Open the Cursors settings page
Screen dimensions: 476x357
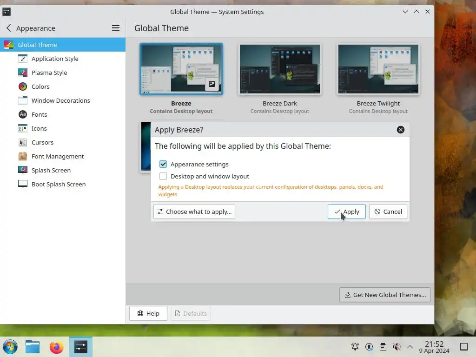pyautogui.click(x=63, y=142)
